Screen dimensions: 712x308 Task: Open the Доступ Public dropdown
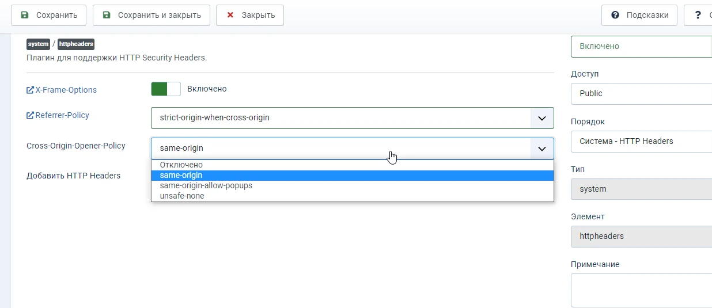(x=641, y=93)
